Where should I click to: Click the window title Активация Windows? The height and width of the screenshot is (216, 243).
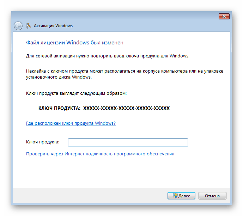pyautogui.click(x=53, y=26)
